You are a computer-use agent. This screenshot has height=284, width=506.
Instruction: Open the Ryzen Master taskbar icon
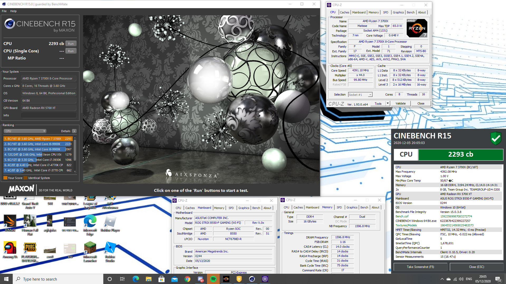click(x=226, y=279)
